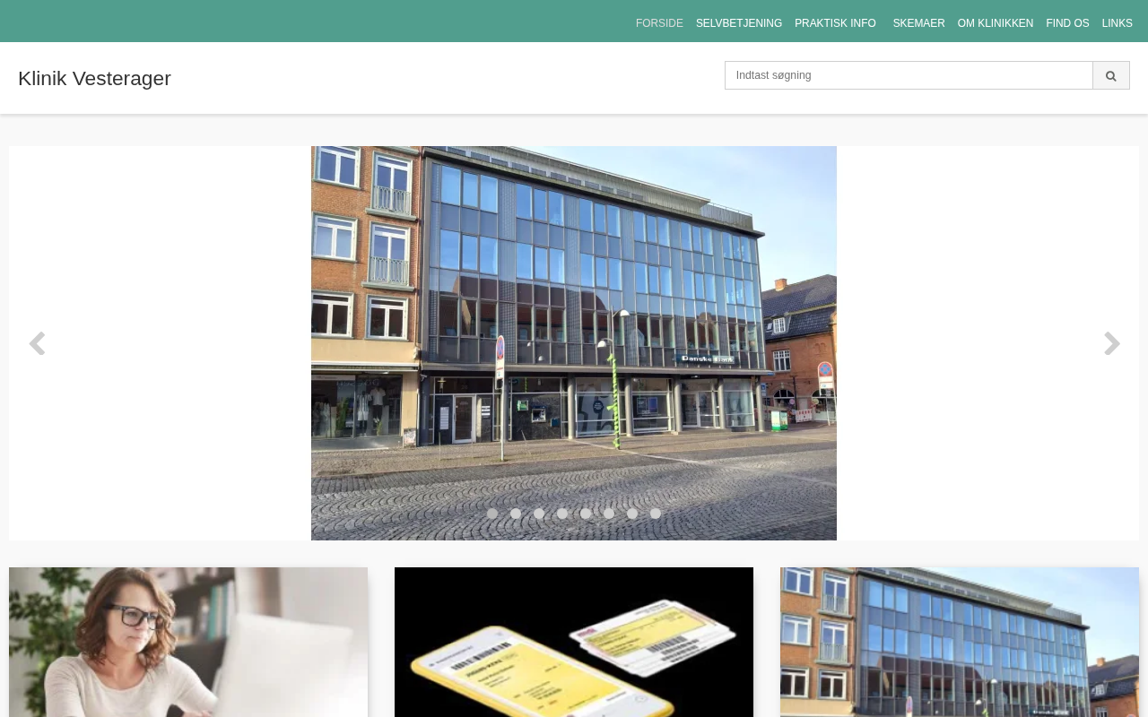The image size is (1148, 717).
Task: Select the fifth carousel indicator dot
Action: (586, 514)
